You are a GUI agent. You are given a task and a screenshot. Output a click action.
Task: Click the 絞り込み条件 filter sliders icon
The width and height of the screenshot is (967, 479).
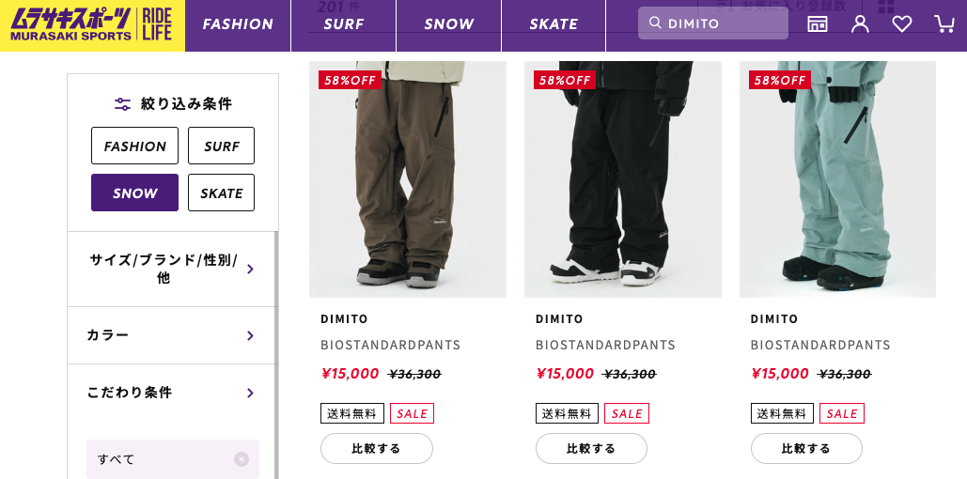[122, 103]
